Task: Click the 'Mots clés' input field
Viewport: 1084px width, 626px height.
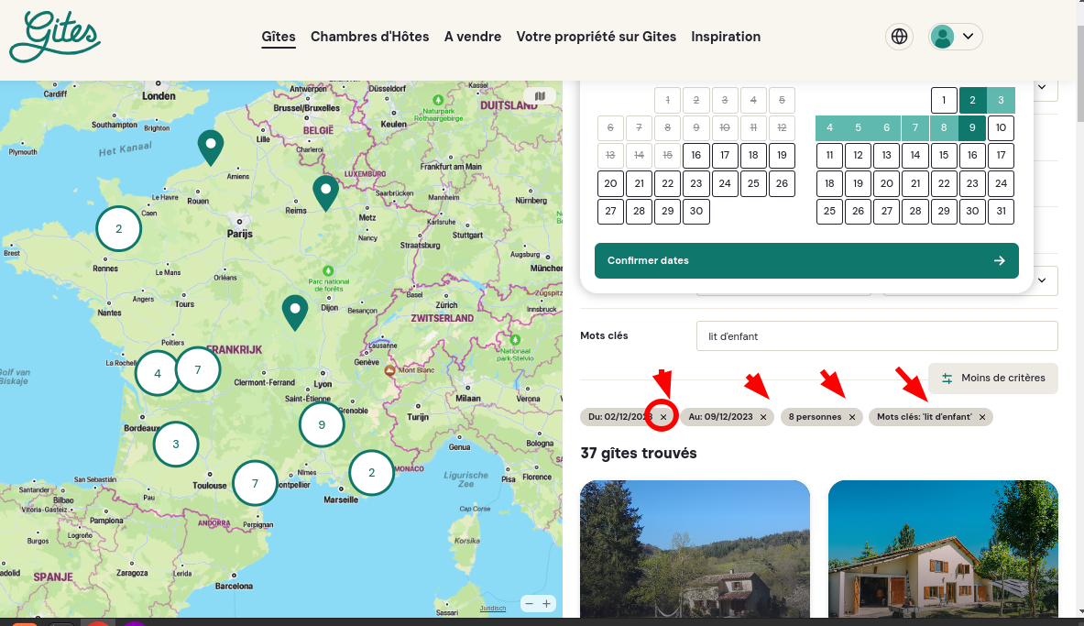Action: tap(877, 336)
